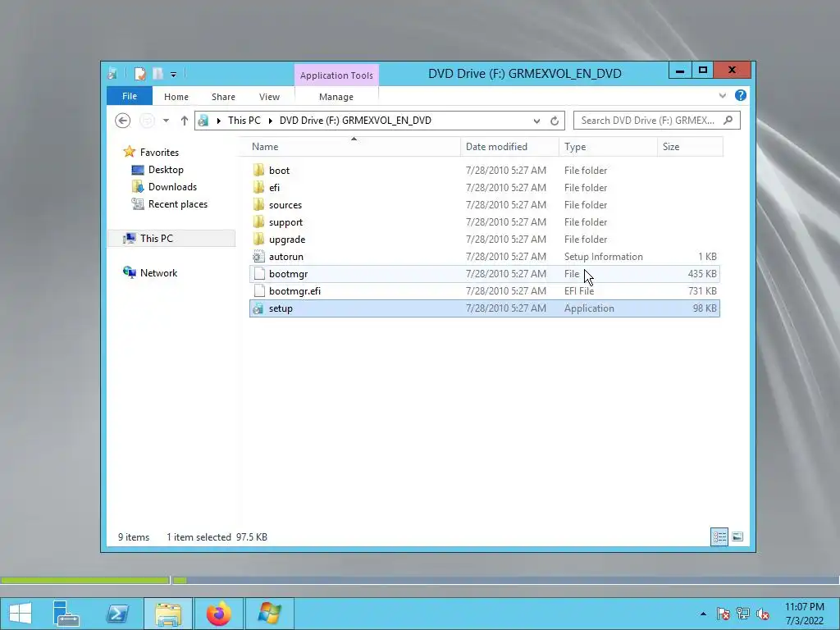Click the muted volume tray icon
Viewport: 840px width, 630px height.
coord(763,614)
